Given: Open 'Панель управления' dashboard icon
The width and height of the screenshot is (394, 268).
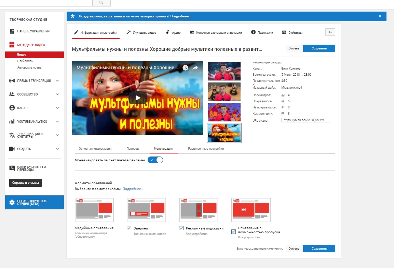Looking at the screenshot, I should coord(12,31).
